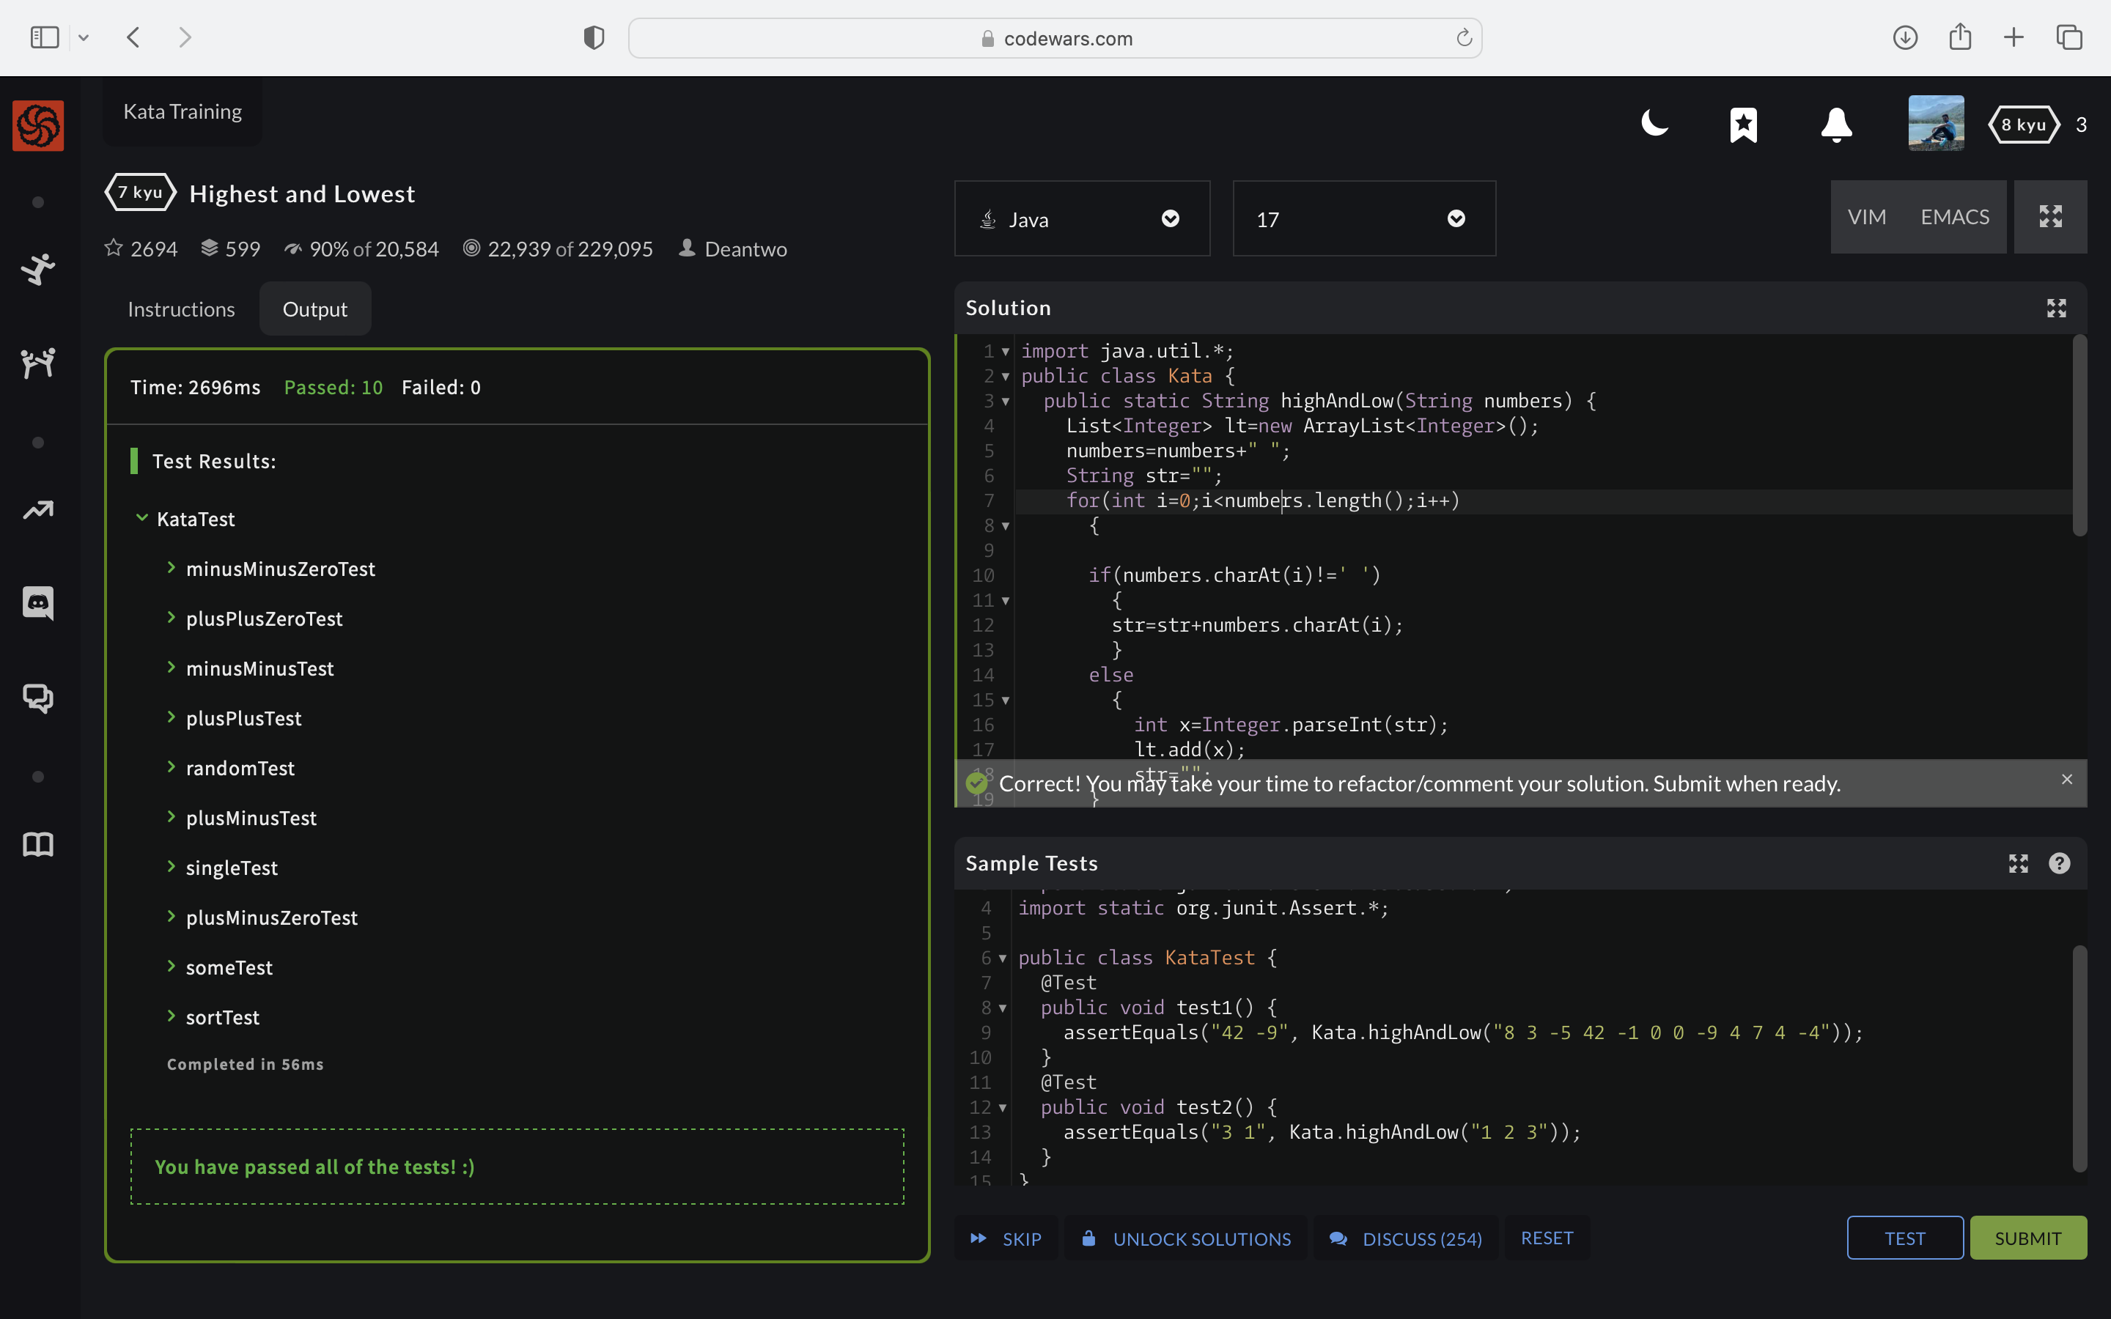
Task: Toggle dark mode moon icon
Action: pos(1654,124)
